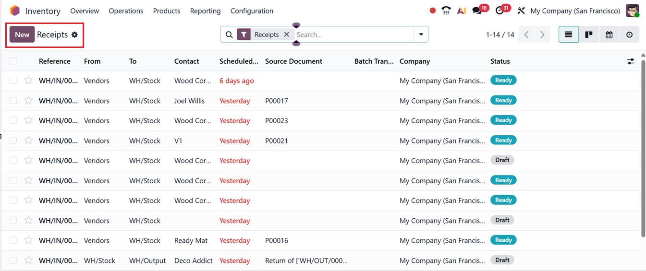Click the New button
646x271 pixels.
click(x=22, y=35)
